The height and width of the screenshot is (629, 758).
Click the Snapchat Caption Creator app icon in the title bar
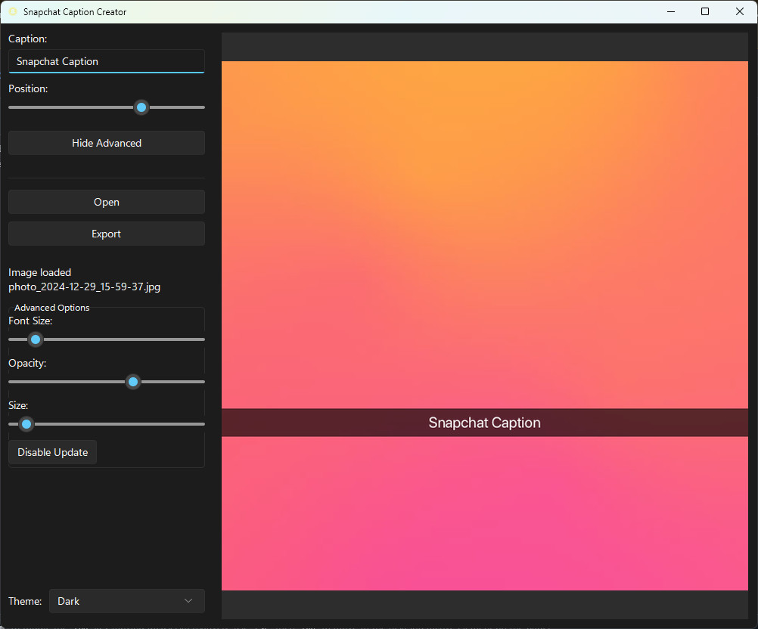13,11
